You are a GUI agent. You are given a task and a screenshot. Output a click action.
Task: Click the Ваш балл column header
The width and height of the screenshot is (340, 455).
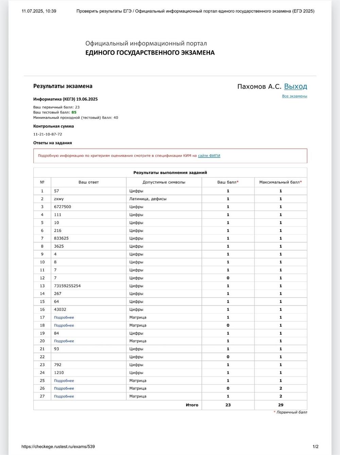pyautogui.click(x=228, y=182)
